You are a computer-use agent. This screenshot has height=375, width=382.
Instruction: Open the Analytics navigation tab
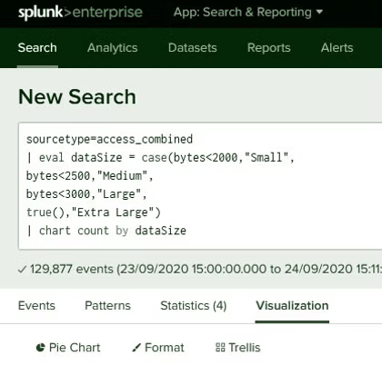[x=113, y=47]
